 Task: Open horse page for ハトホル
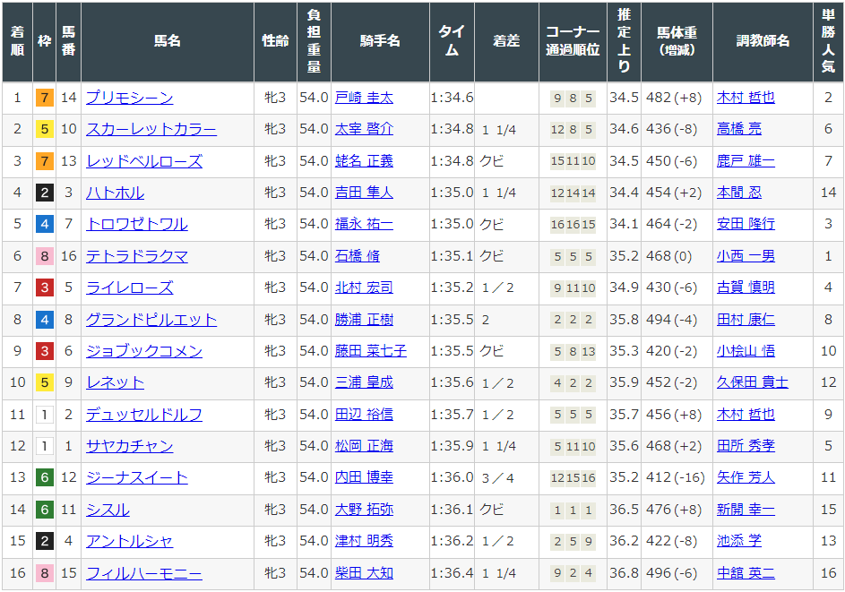point(116,193)
